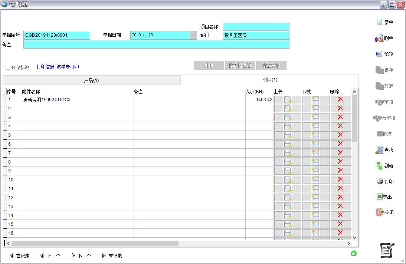Viewport: 406px width, 264px height.
Task: Click the 修改 edit icon
Action: click(379, 54)
